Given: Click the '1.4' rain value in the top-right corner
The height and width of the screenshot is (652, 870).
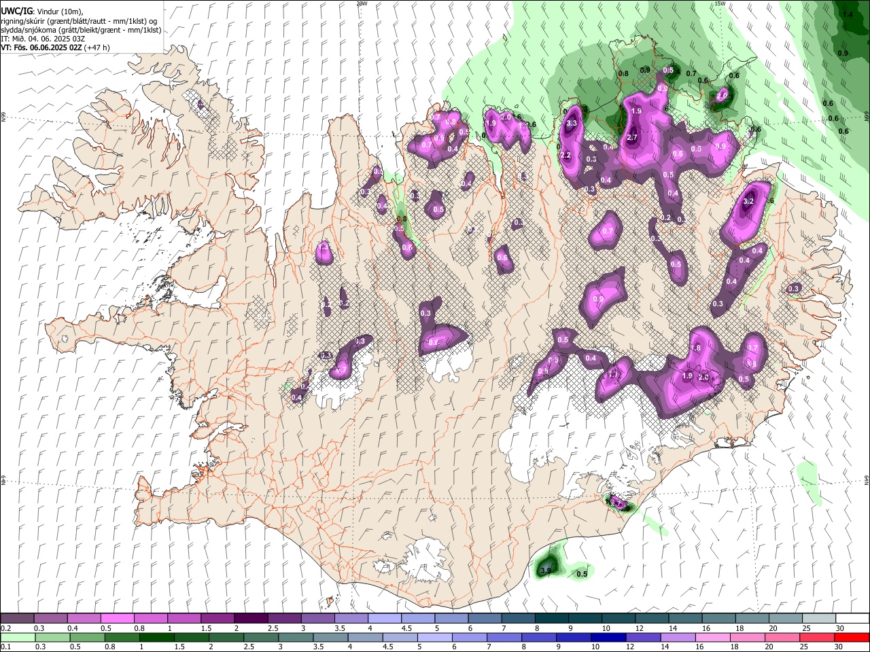Looking at the screenshot, I should pyautogui.click(x=848, y=14).
